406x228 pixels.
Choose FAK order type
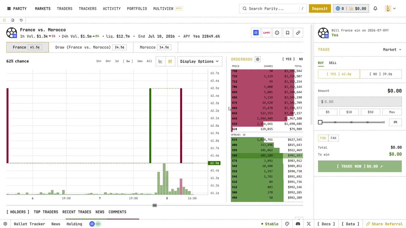tap(334, 138)
